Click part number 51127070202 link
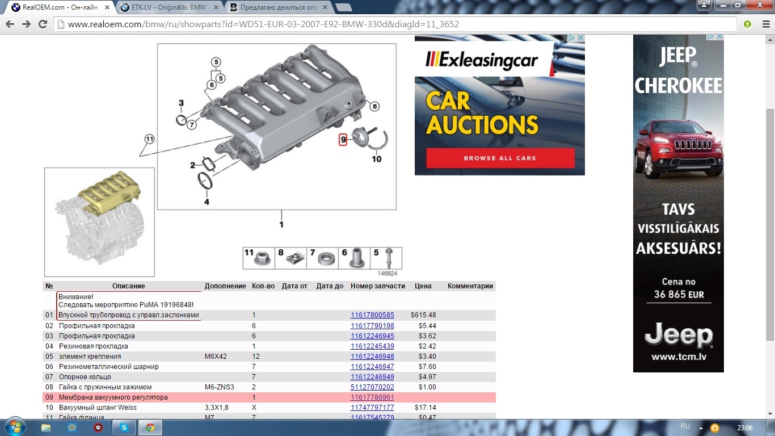 [372, 387]
